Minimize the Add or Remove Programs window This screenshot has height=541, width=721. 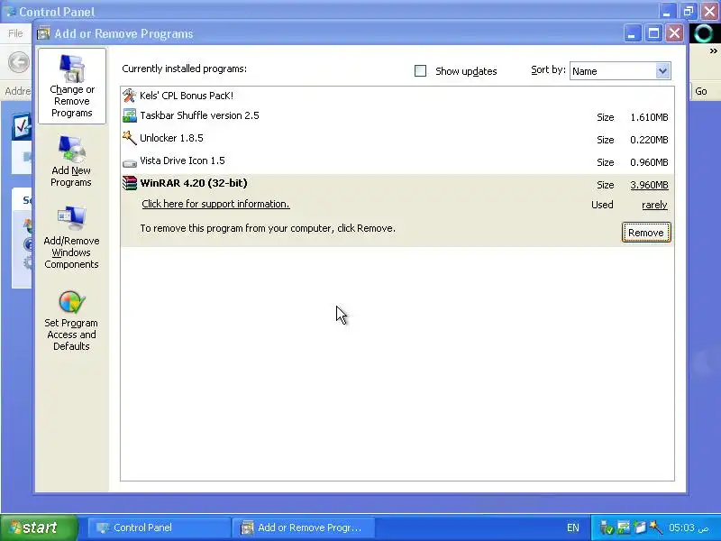click(x=633, y=33)
